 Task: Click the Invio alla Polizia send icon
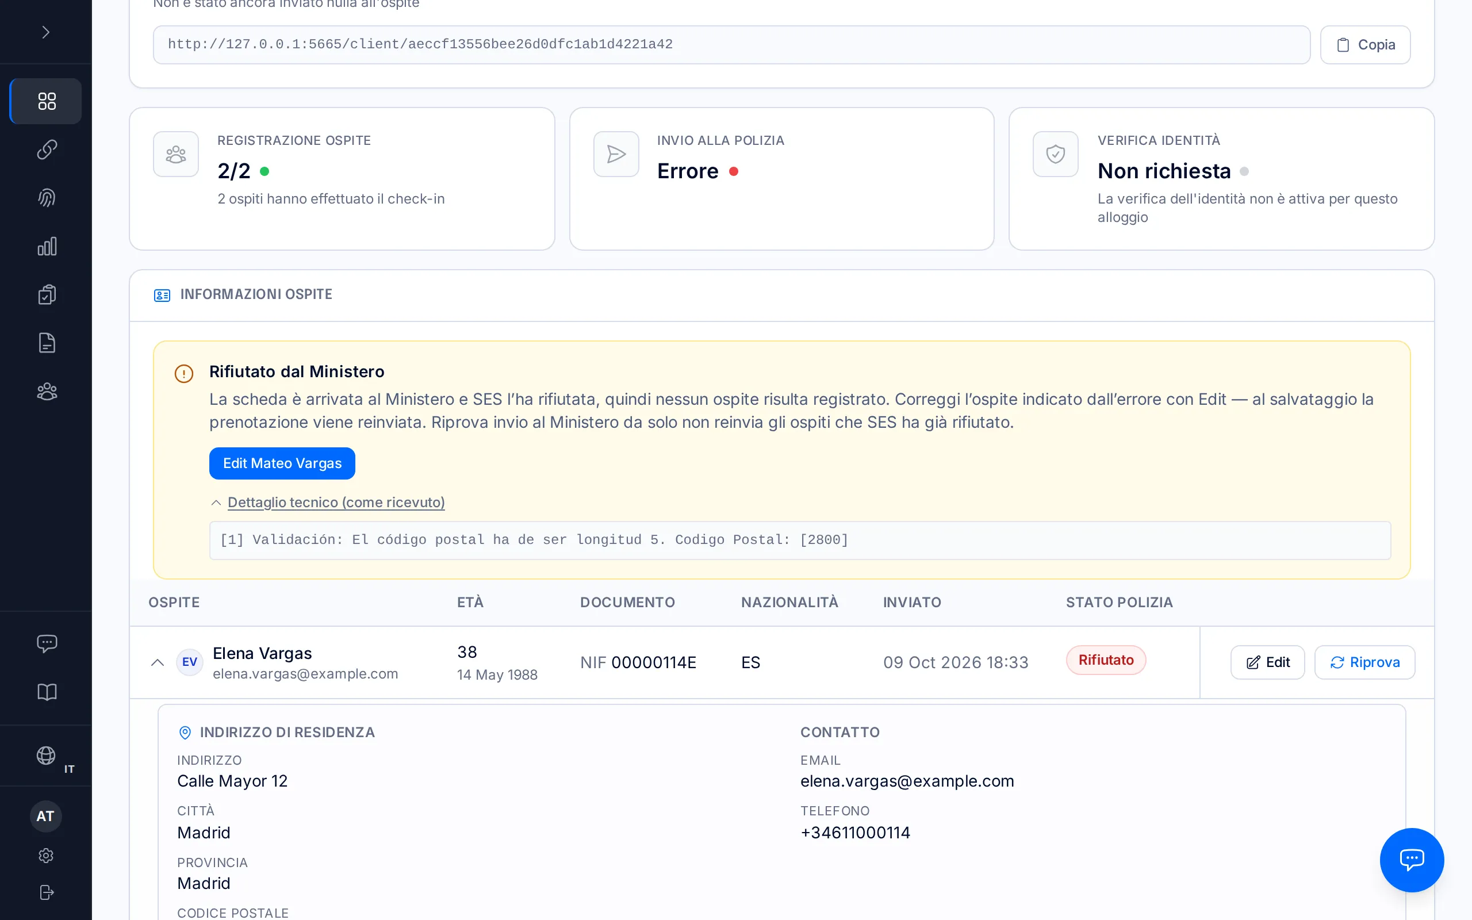pyautogui.click(x=616, y=154)
